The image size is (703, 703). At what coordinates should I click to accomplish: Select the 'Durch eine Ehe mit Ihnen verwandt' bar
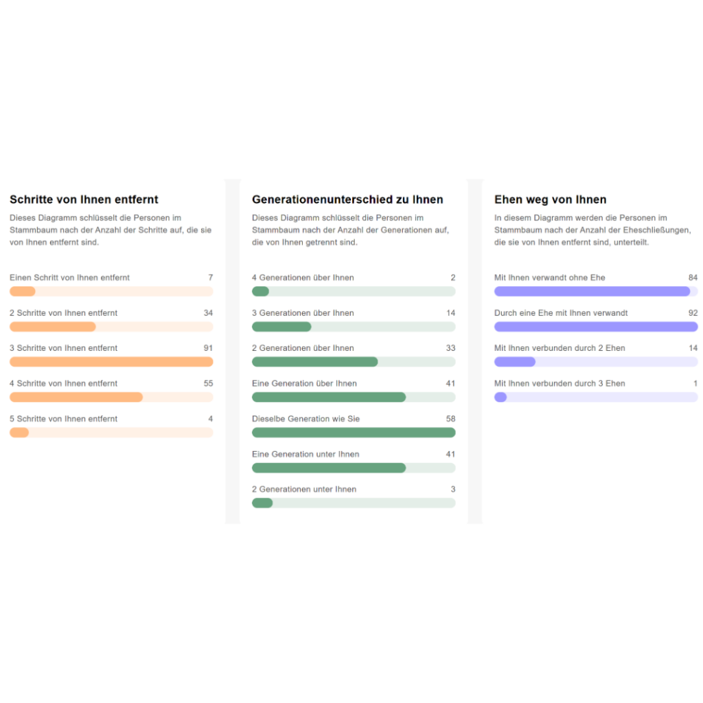[596, 327]
